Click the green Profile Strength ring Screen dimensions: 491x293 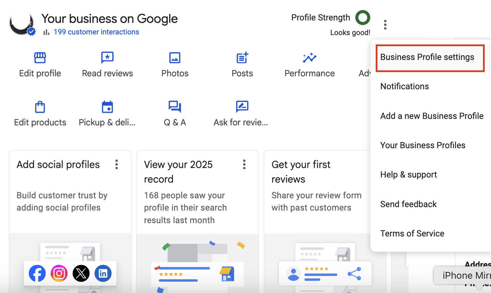pos(363,17)
